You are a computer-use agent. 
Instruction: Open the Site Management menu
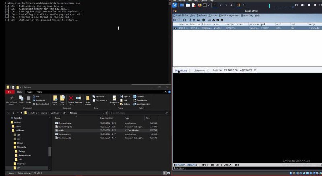coord(229,16)
